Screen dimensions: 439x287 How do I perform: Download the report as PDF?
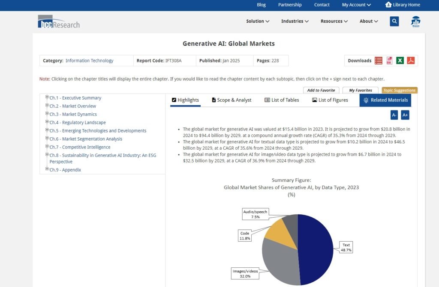[411, 61]
